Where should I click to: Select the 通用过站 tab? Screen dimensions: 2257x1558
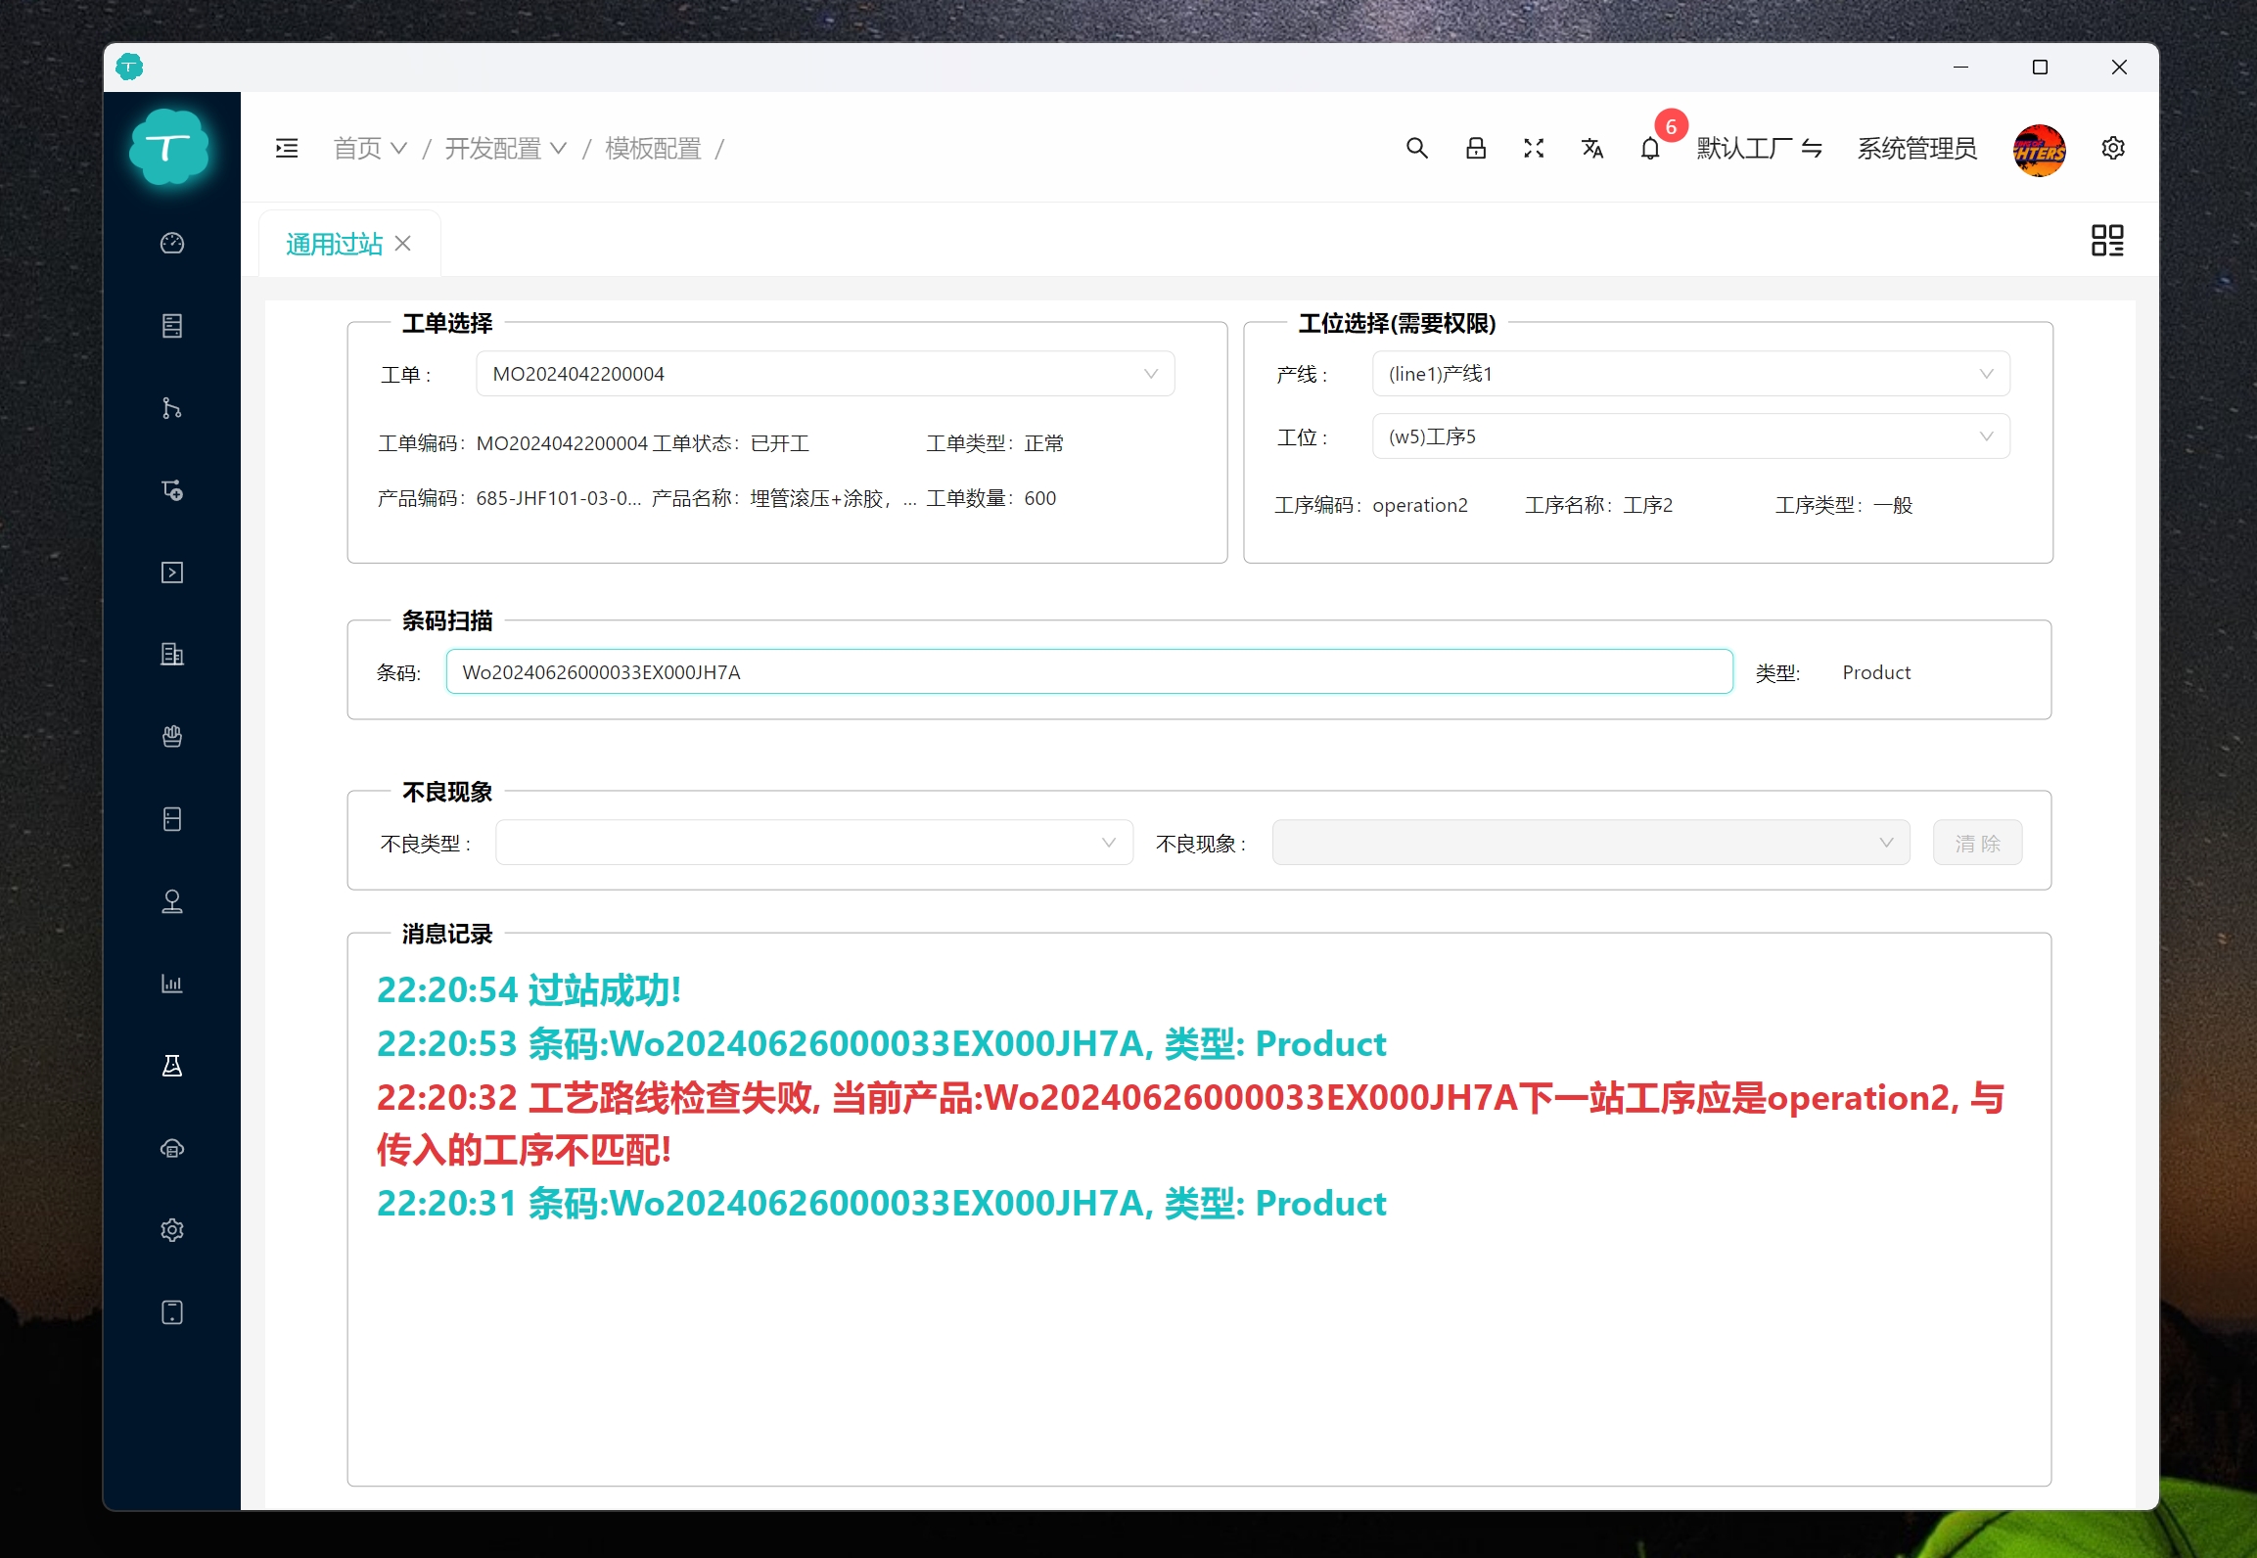334,243
